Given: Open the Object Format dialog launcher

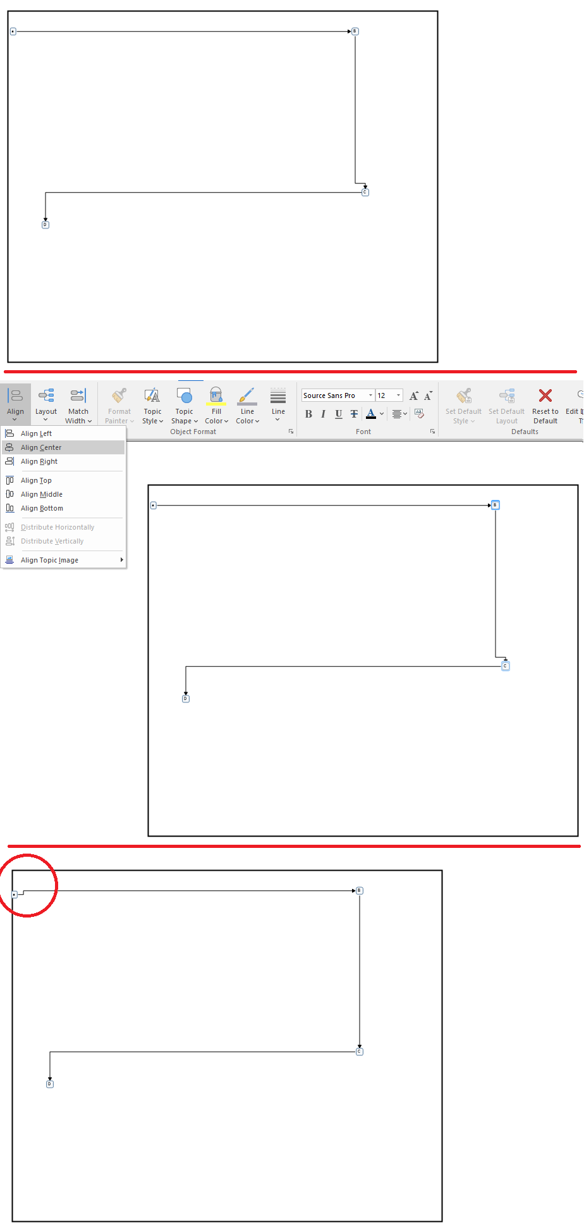Looking at the screenshot, I should point(291,432).
